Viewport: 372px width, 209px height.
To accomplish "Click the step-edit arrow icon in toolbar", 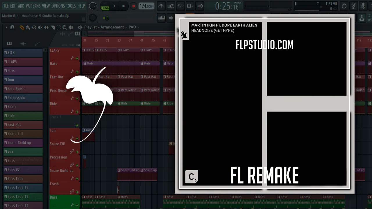I will click(171, 18).
